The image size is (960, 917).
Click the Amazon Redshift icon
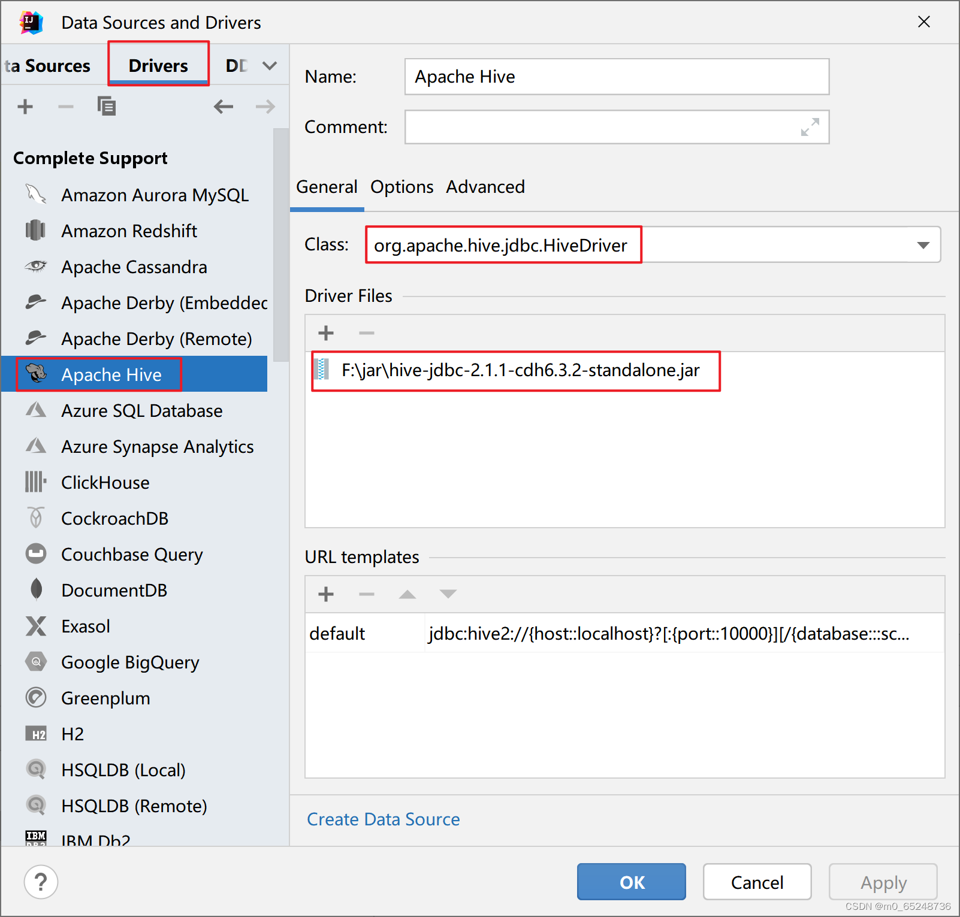(x=36, y=231)
